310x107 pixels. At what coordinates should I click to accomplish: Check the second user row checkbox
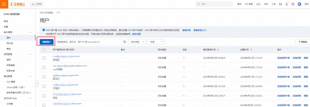44,67
